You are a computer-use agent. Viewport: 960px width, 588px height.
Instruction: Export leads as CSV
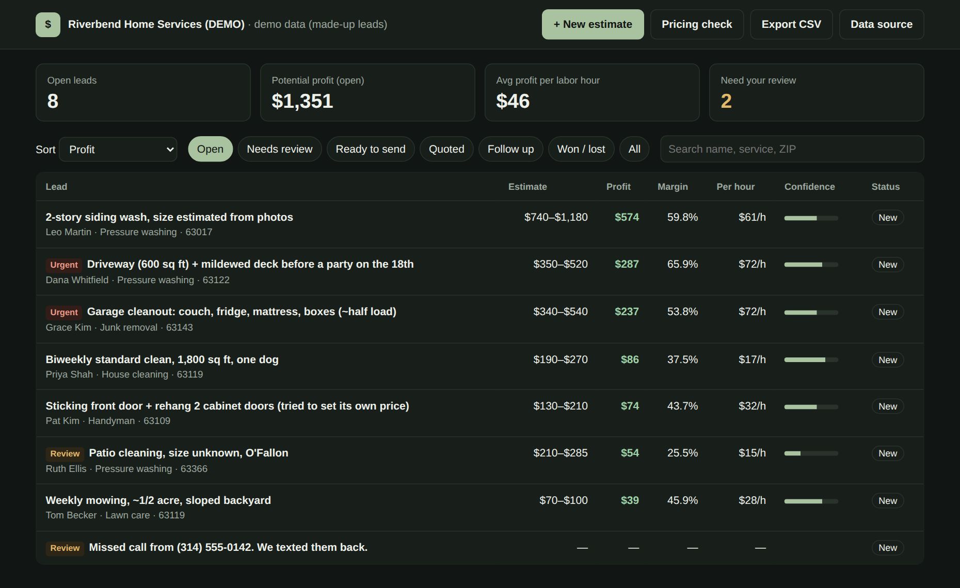pos(791,24)
